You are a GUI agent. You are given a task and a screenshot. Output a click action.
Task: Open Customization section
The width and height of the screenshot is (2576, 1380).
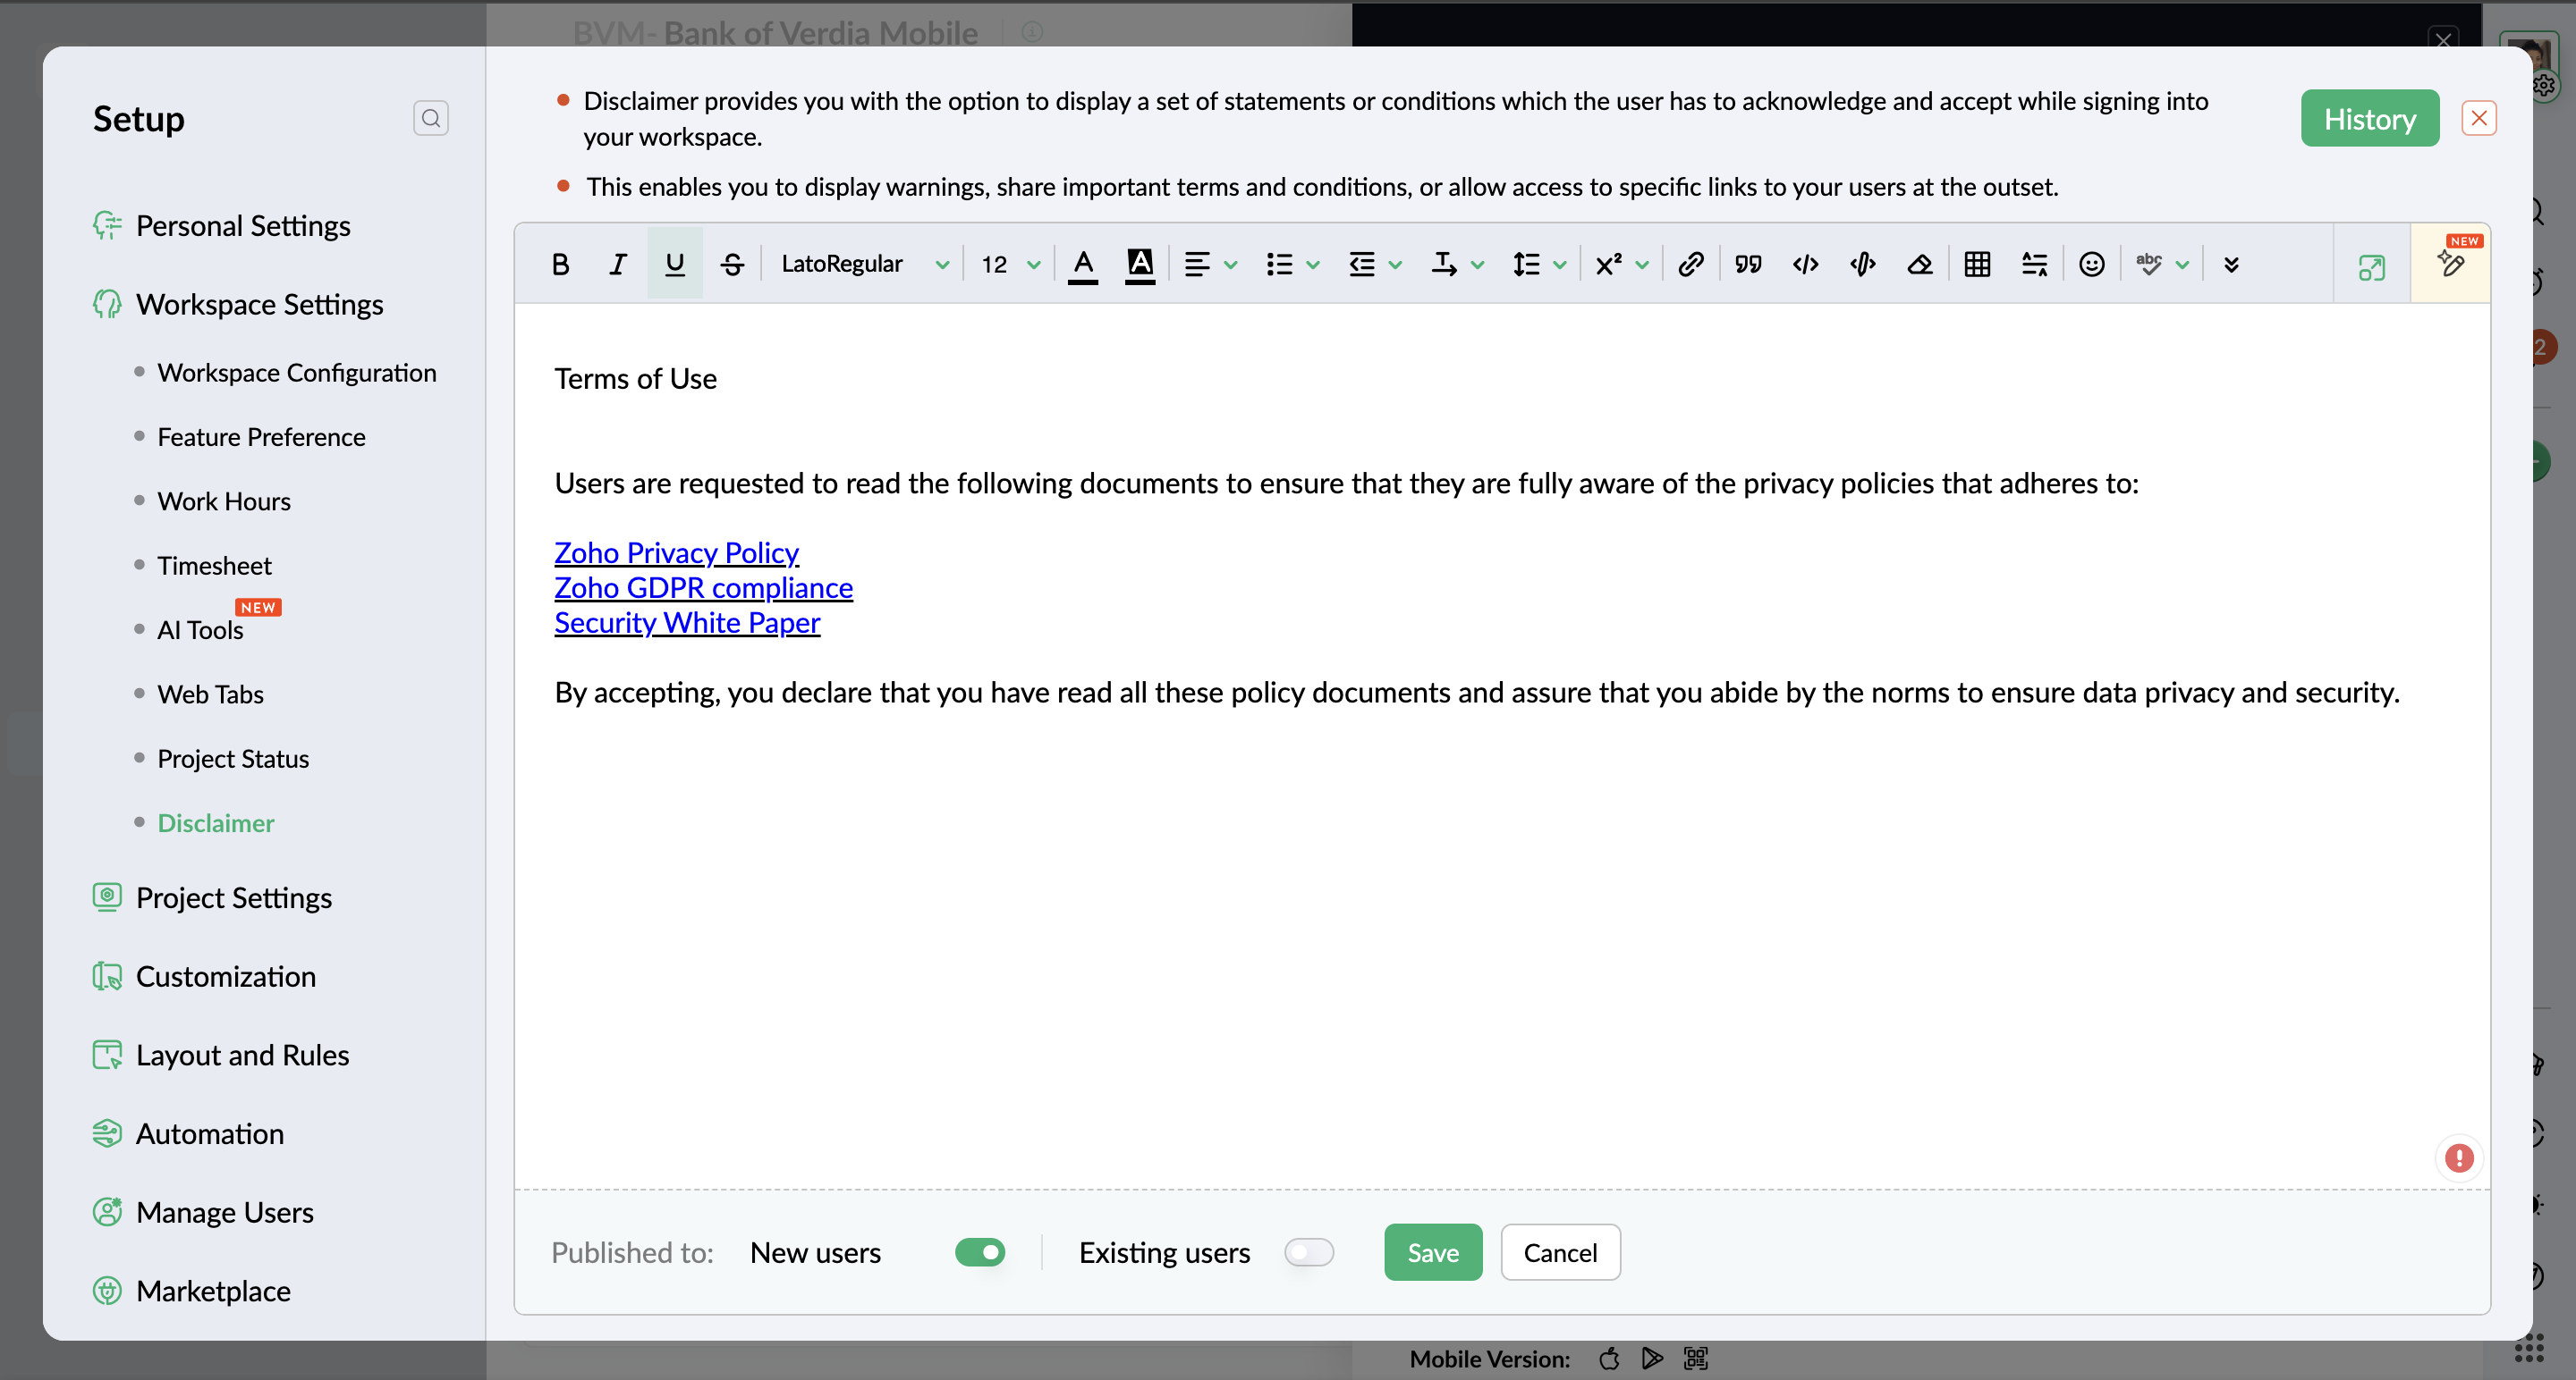(225, 976)
